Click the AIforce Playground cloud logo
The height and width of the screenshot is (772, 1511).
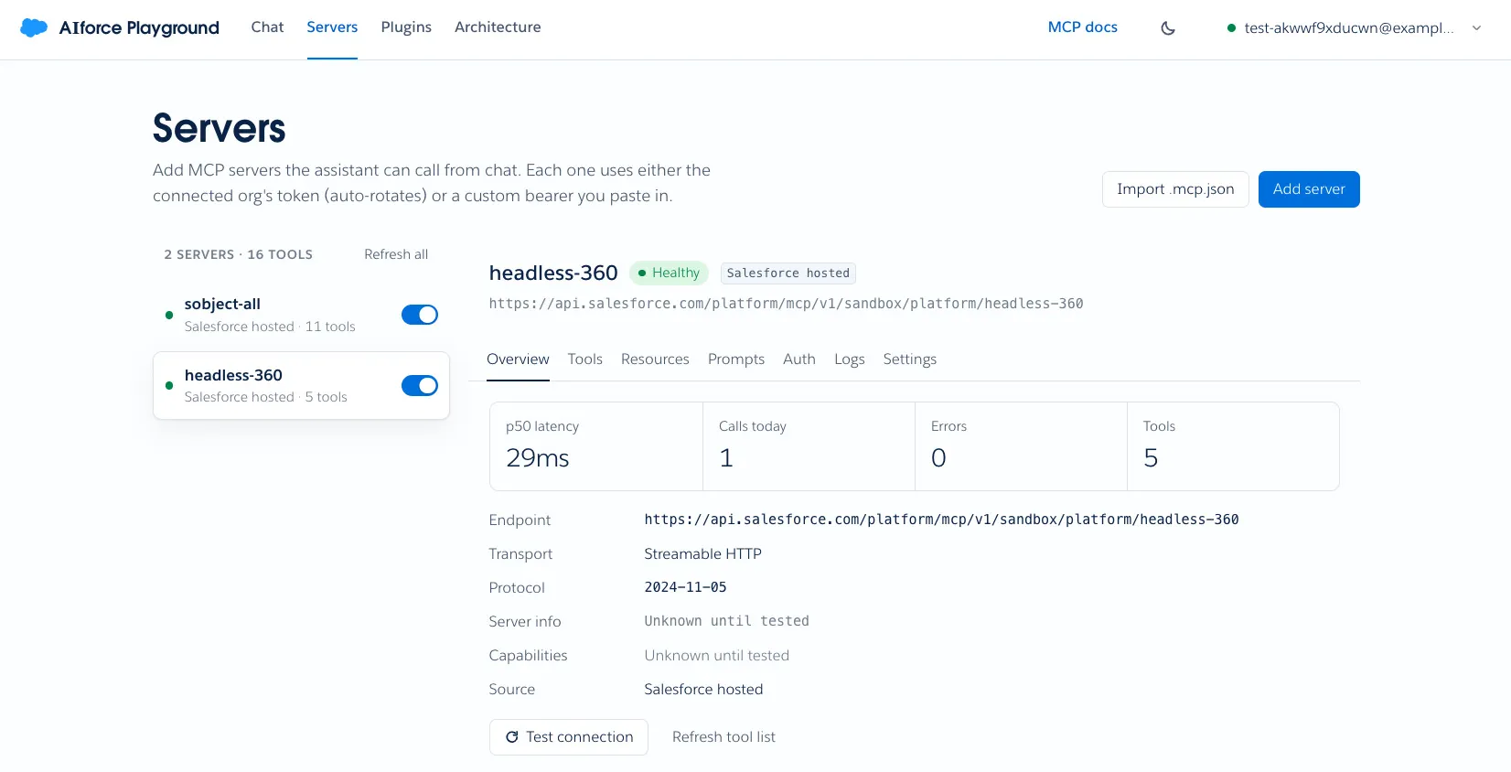pos(34,27)
